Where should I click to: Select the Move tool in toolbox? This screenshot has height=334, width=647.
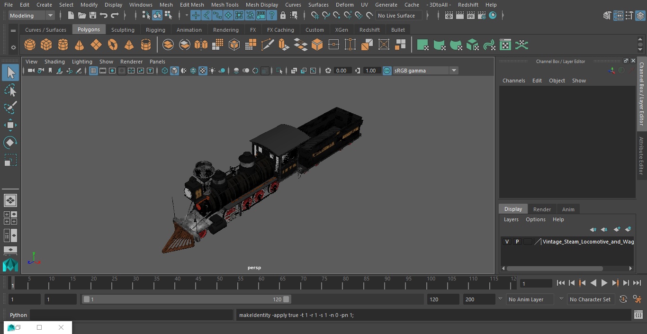[10, 125]
